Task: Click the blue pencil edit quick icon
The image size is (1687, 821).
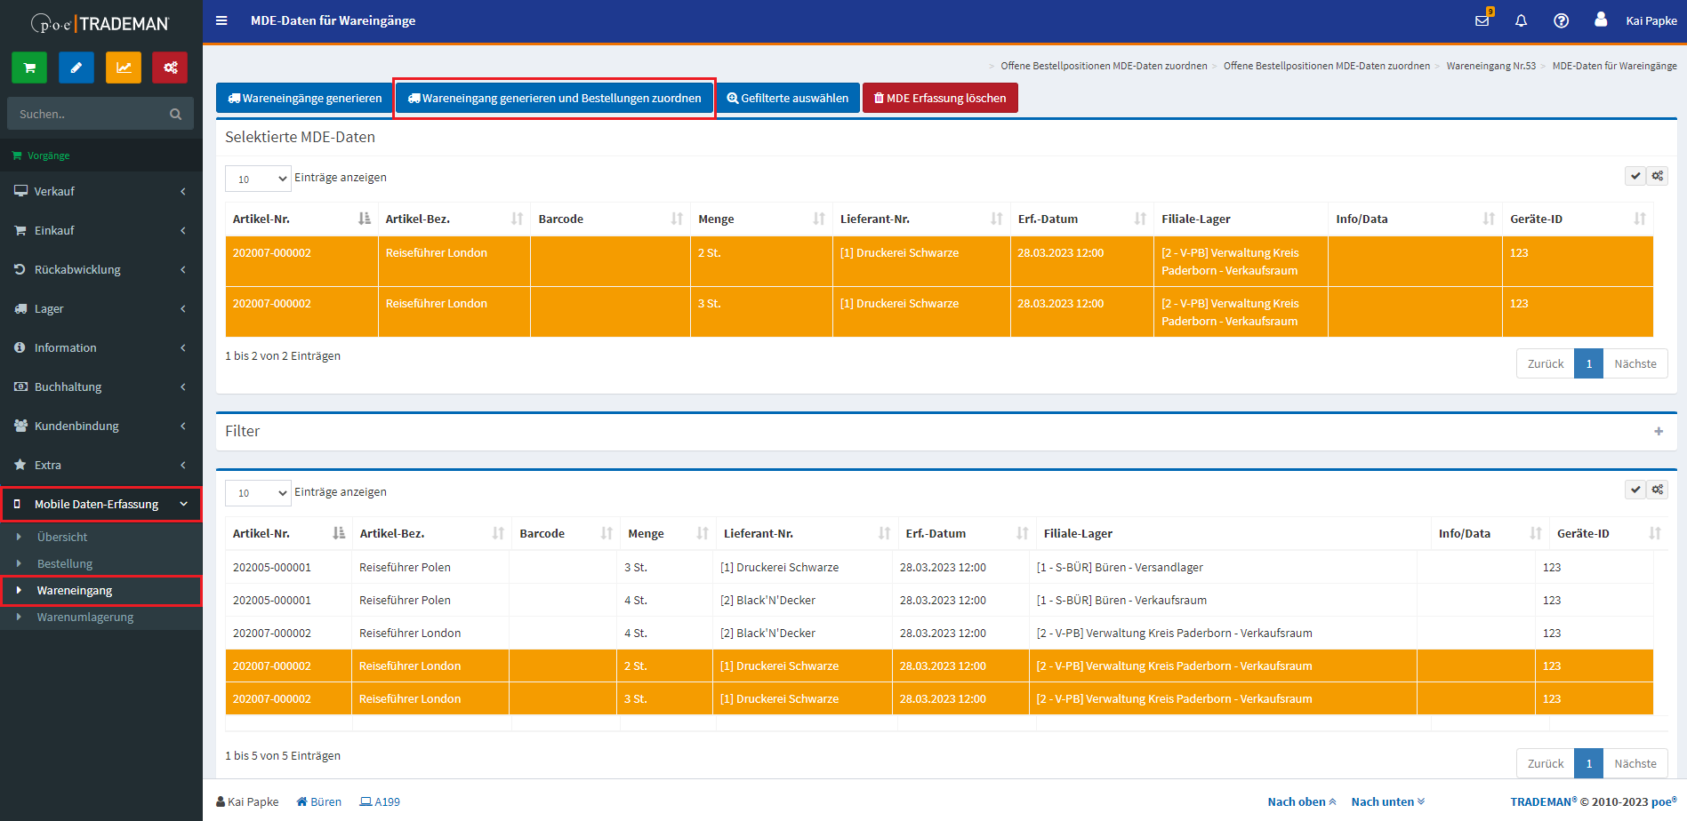Action: click(x=76, y=68)
